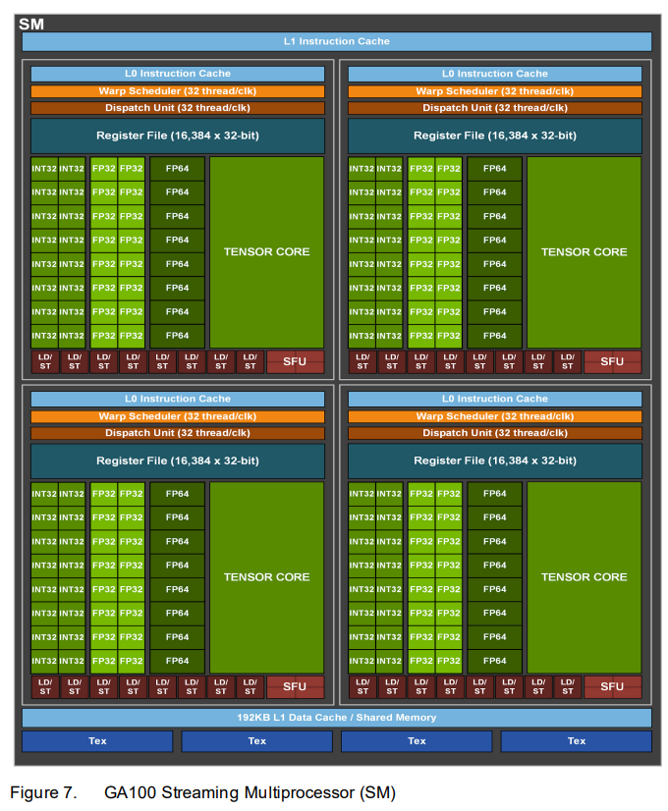
Task: Click TENSOR CORE block in lower-right partition
Action: [x=584, y=577]
